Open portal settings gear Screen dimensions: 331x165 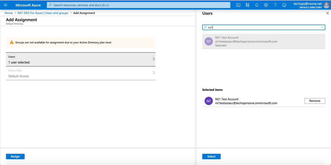pyautogui.click(x=266, y=5)
